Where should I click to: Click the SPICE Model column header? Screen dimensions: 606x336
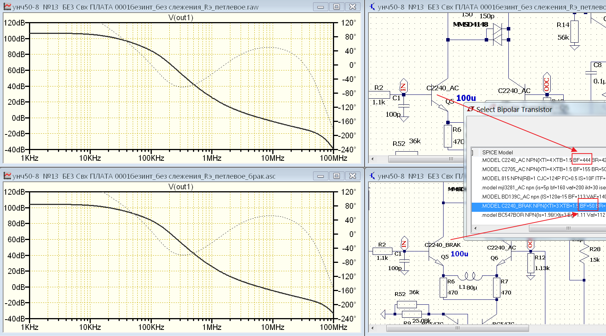click(x=497, y=152)
